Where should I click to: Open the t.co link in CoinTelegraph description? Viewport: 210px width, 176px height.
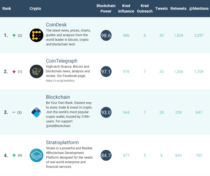click(x=60, y=81)
